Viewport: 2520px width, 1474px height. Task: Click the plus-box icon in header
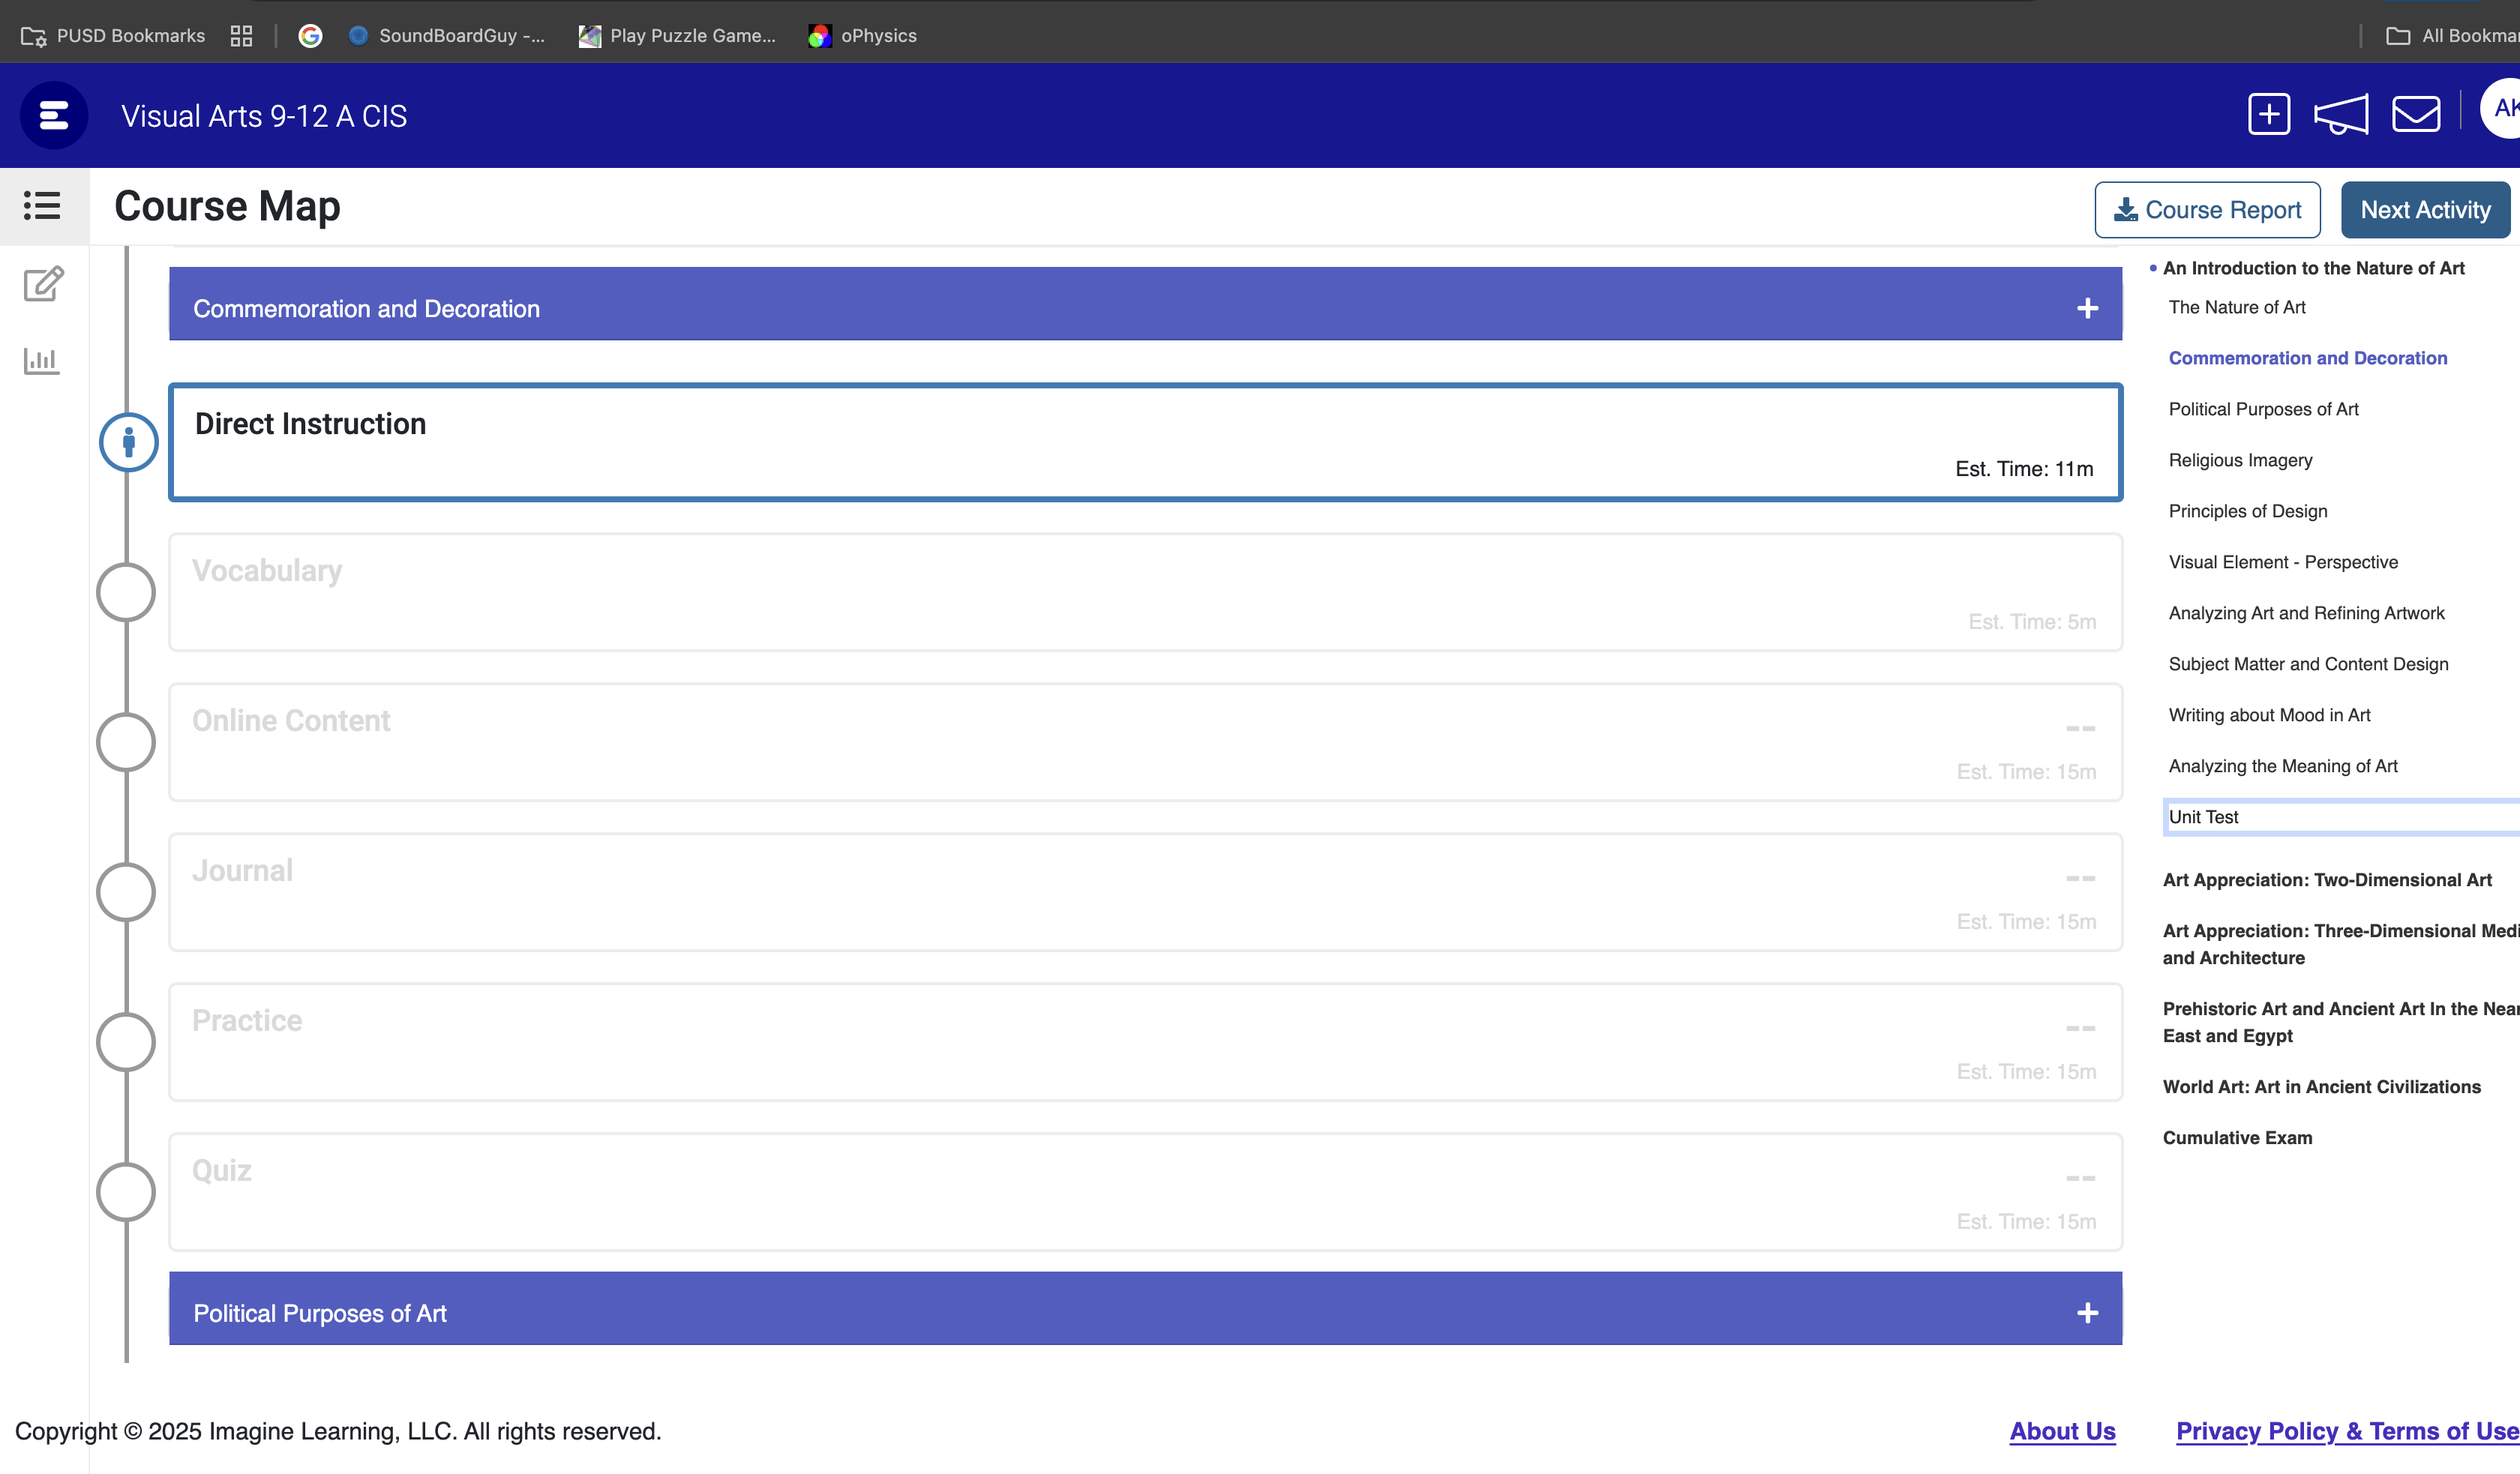(x=2268, y=114)
